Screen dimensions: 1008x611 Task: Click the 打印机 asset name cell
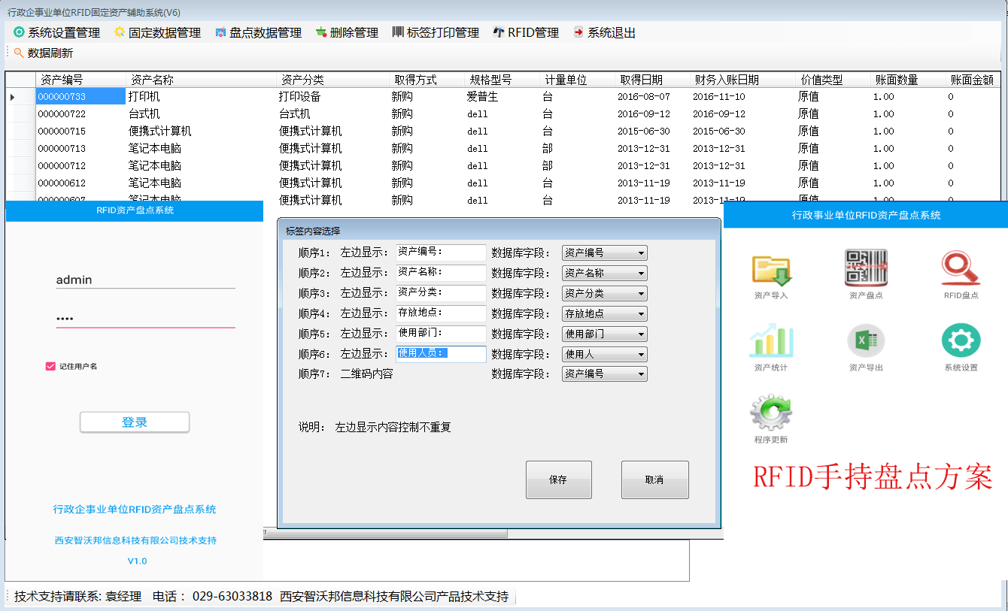(201, 96)
